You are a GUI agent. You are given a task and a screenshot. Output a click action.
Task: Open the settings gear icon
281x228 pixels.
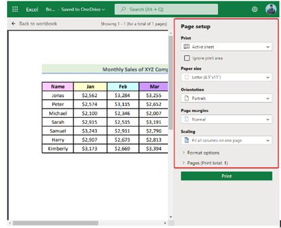click(255, 9)
